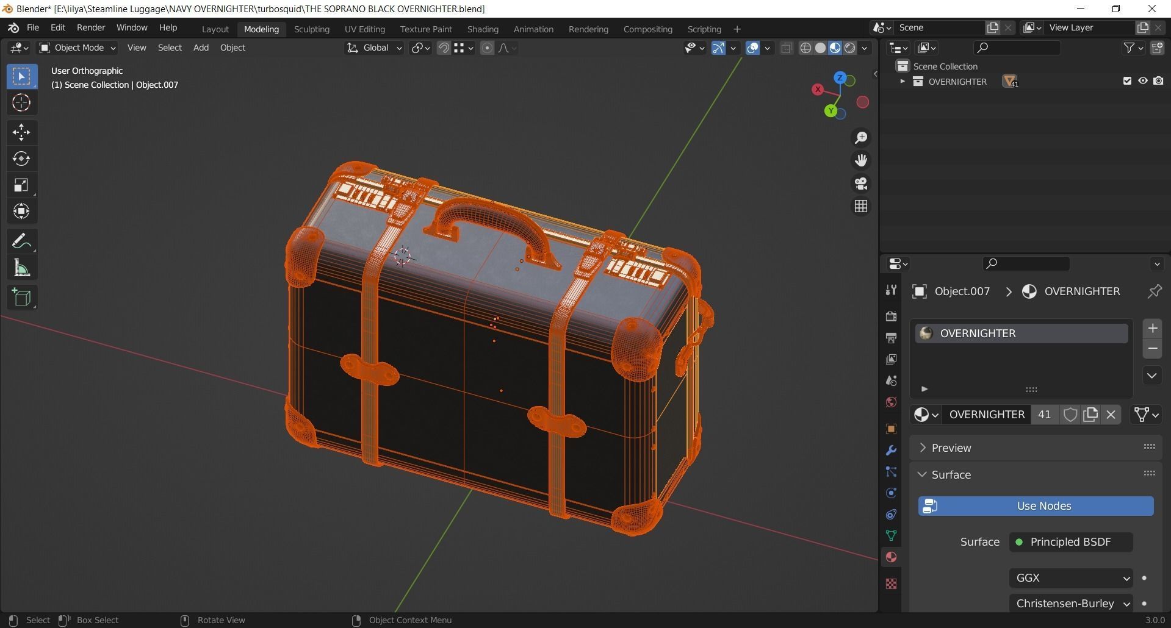This screenshot has width=1171, height=628.
Task: Unlink the OVERNIGHTER material
Action: tap(1111, 415)
